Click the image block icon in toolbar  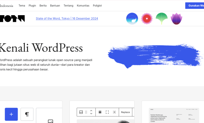point(81,112)
